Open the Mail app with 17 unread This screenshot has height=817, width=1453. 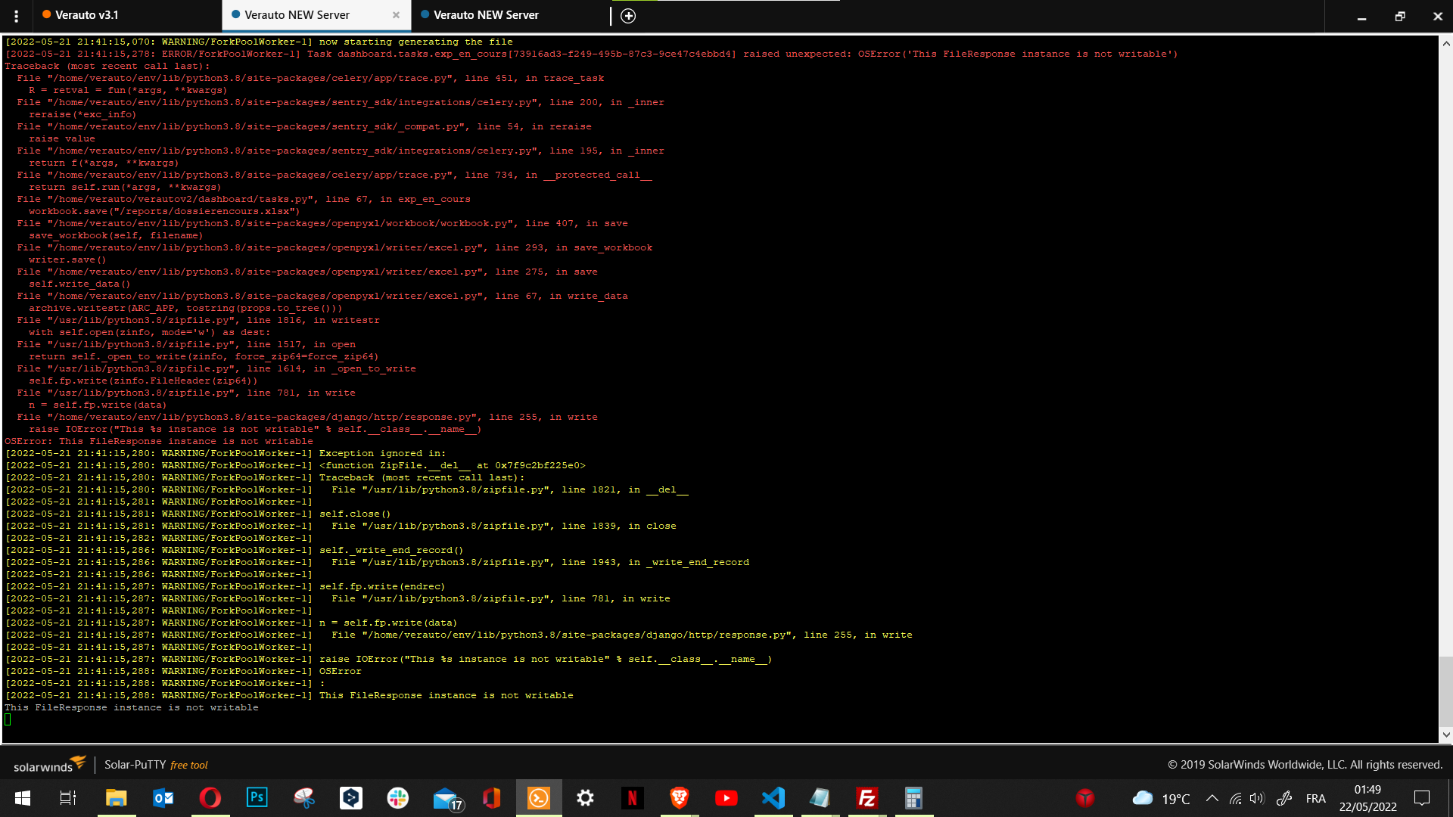(446, 798)
